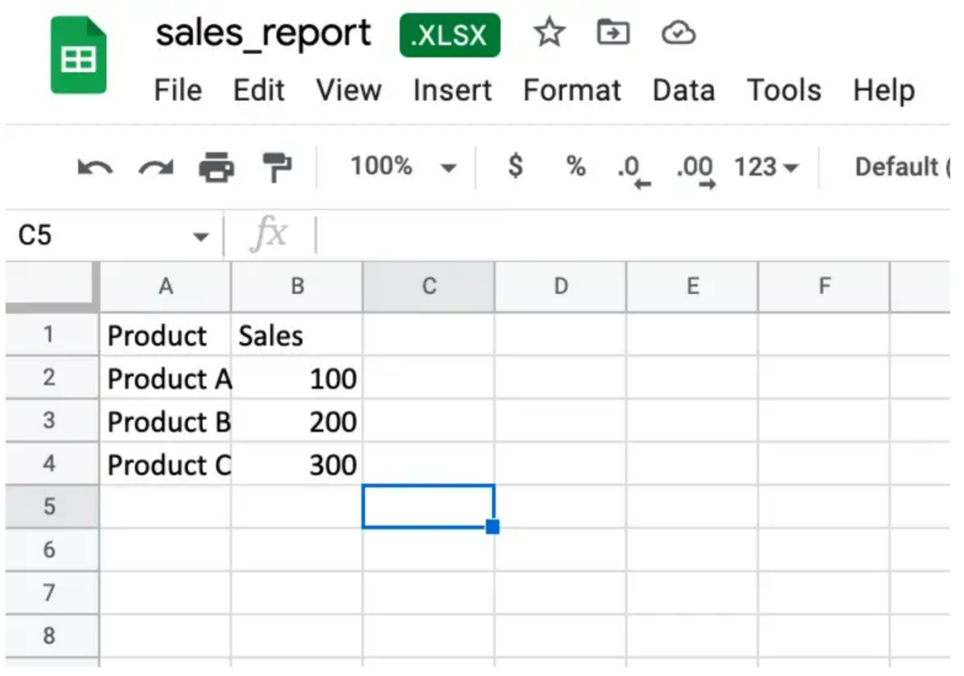This screenshot has height=676, width=964.
Task: Click the fill handle of selected cell C5
Action: pyautogui.click(x=493, y=527)
